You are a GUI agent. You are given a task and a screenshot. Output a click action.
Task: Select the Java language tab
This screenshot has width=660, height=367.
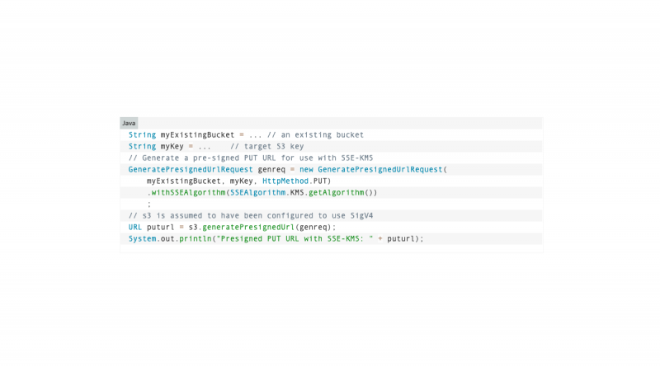(129, 123)
